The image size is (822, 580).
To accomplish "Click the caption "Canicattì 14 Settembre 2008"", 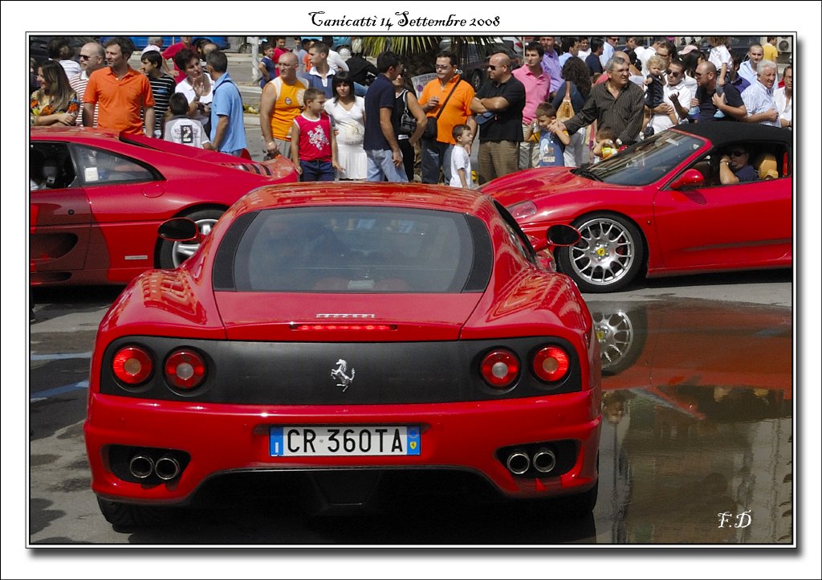I will coord(405,20).
